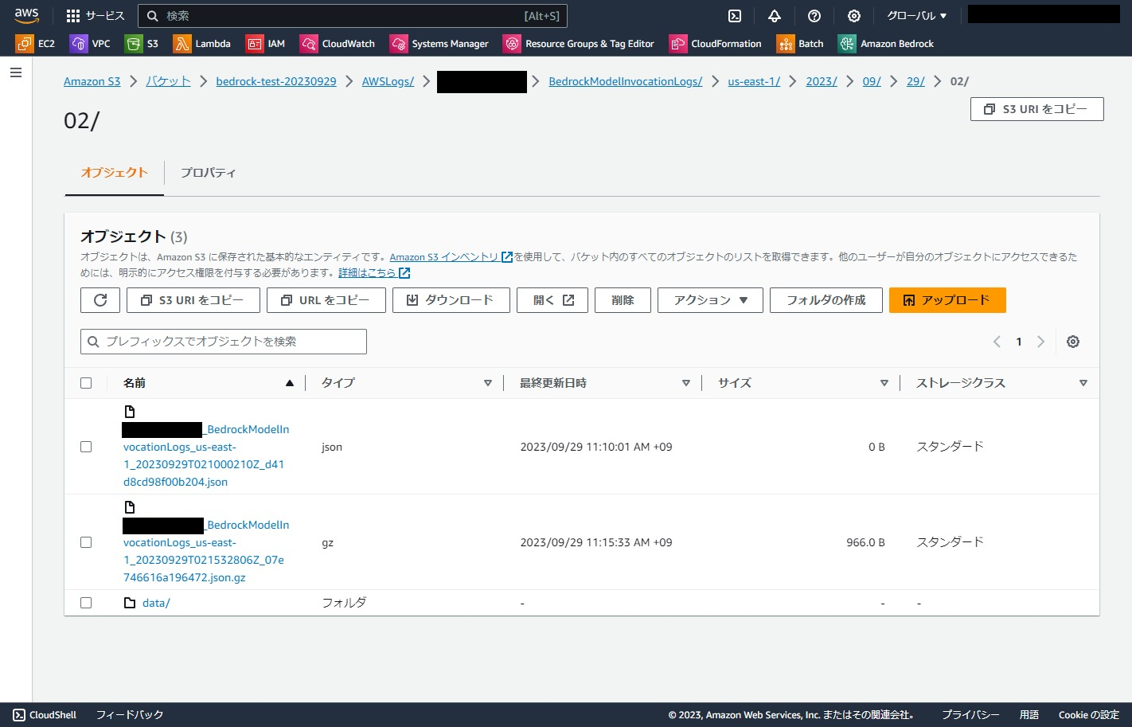Viewport: 1132px width, 727px height.
Task: Open Amazon Bedrock shortcut
Action: tap(886, 44)
